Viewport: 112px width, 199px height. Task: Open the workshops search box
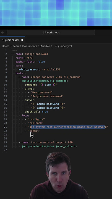(x=51, y=33)
